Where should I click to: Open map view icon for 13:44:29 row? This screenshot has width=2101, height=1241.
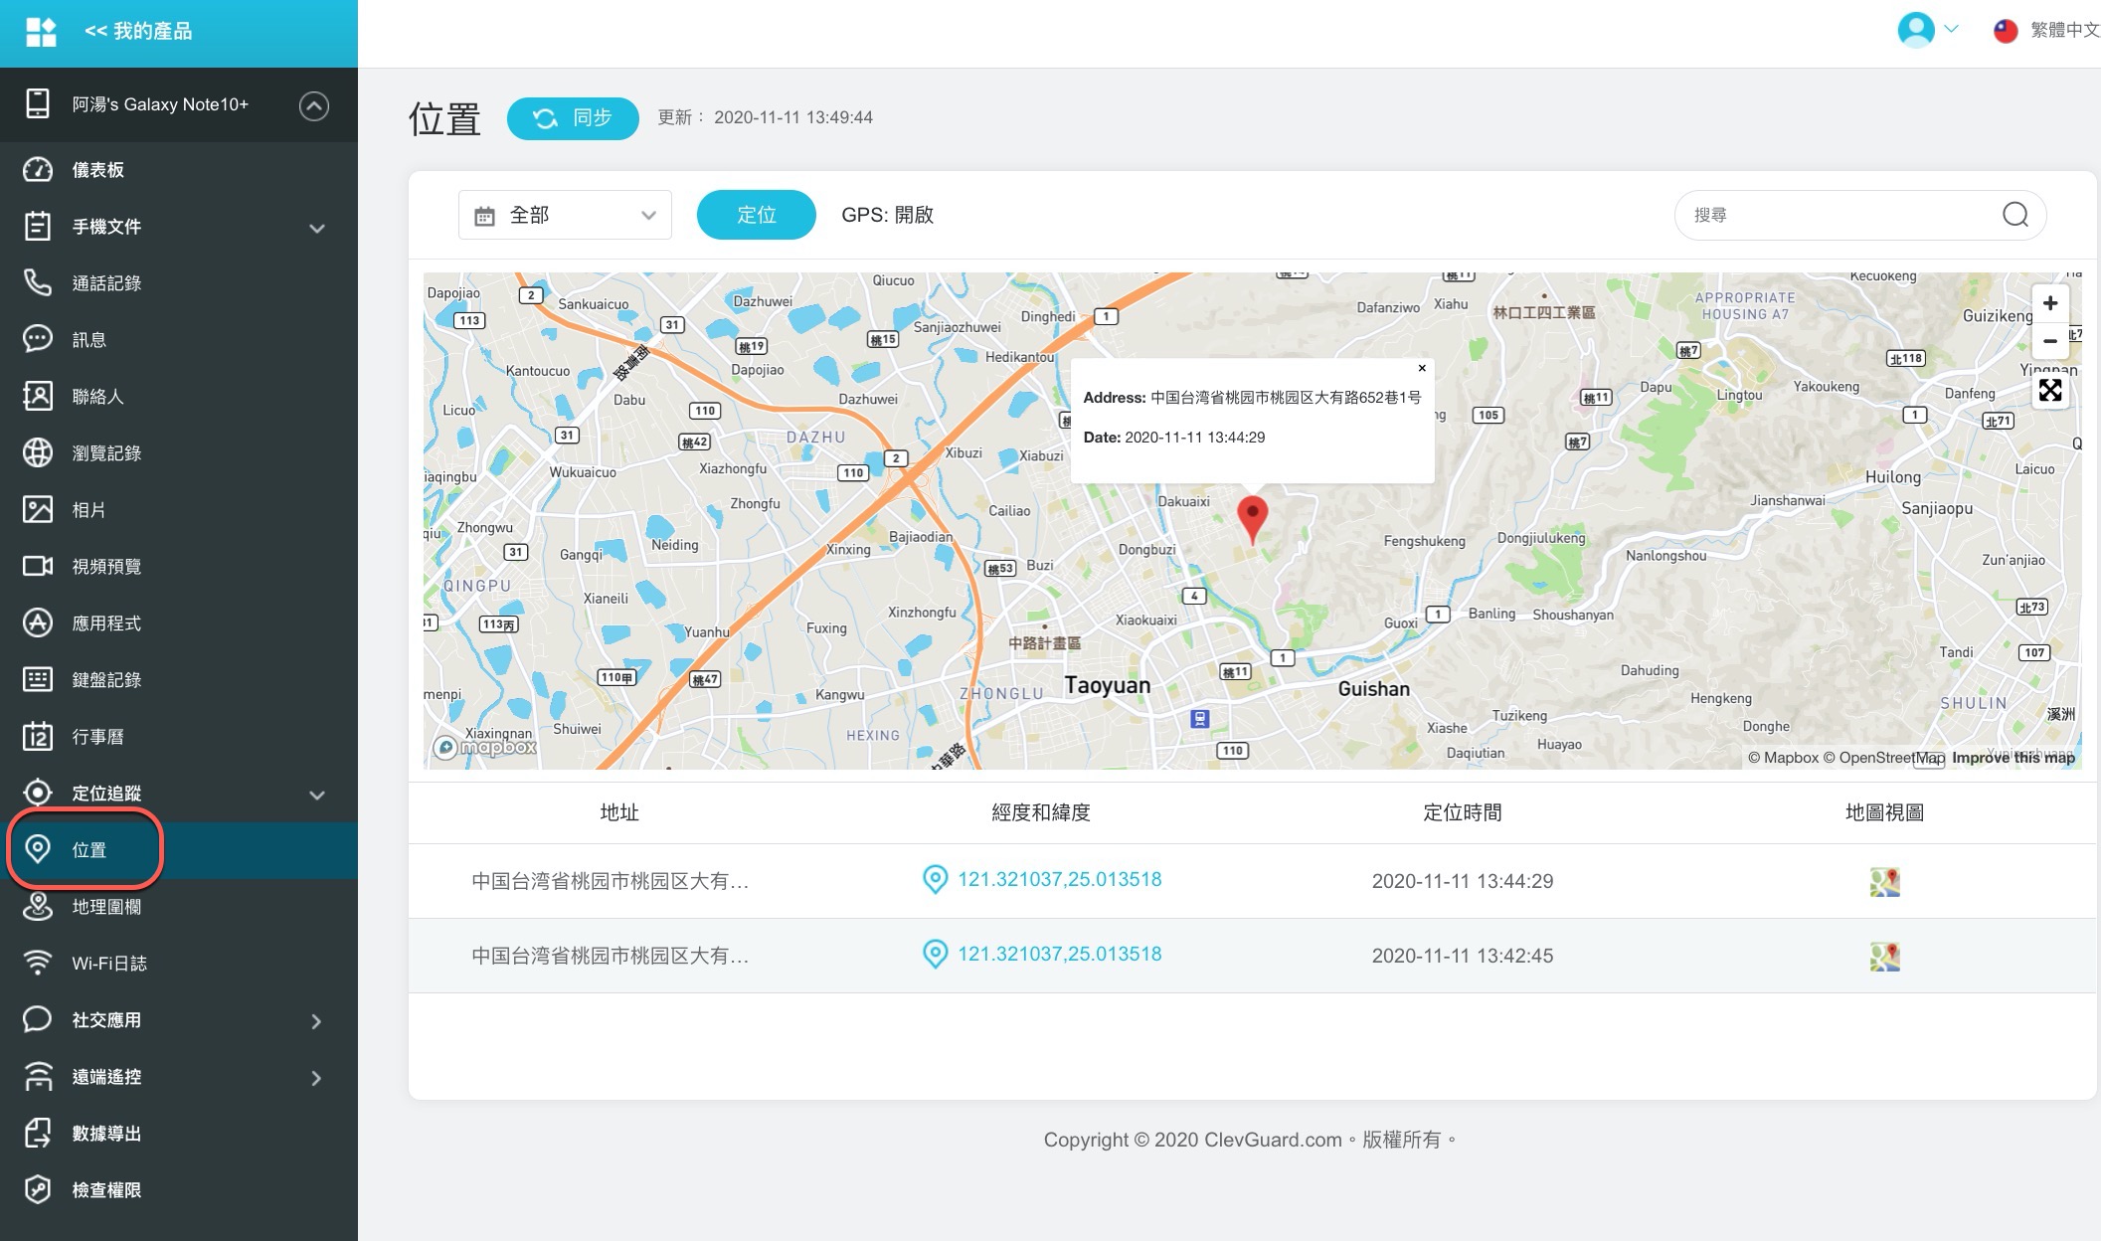pyautogui.click(x=1884, y=881)
